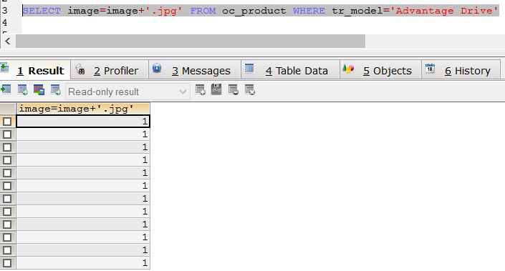Tick the checkbox of the last visible row
Screen dimensions: 505x271
tap(7, 263)
